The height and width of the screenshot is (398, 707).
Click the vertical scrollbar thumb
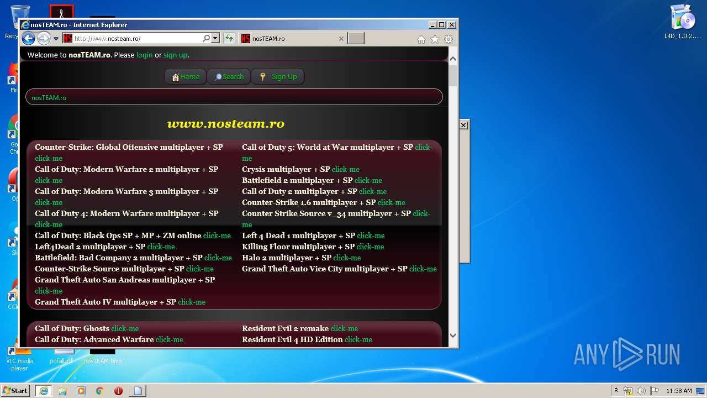453,76
